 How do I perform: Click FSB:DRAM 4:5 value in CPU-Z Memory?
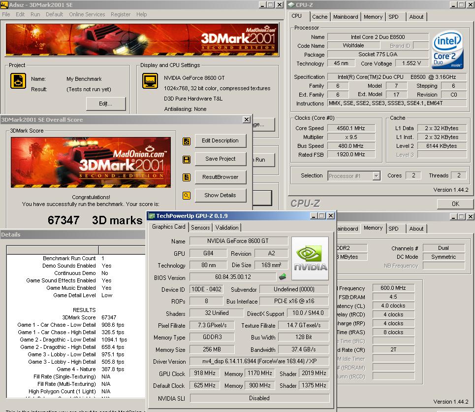(x=393, y=297)
